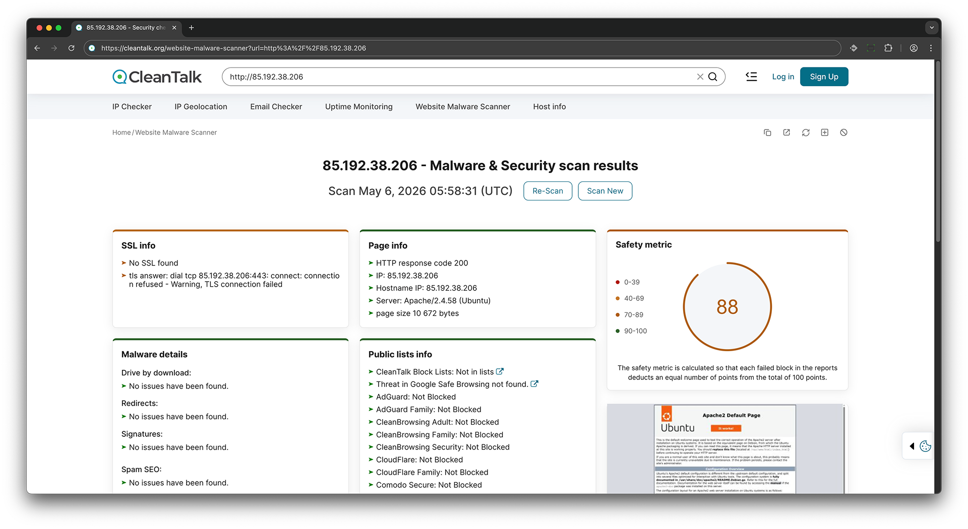Screen dimensions: 968x529
Task: Click the red 0-39 legend dot
Action: point(618,282)
